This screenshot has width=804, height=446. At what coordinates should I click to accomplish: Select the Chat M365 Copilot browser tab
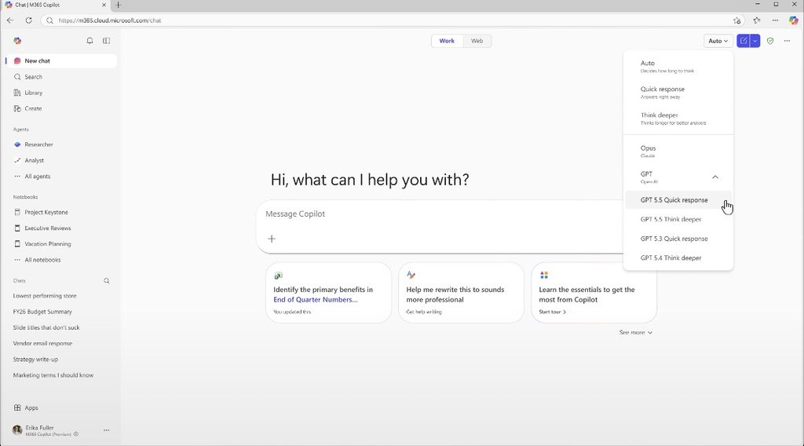[x=56, y=5]
